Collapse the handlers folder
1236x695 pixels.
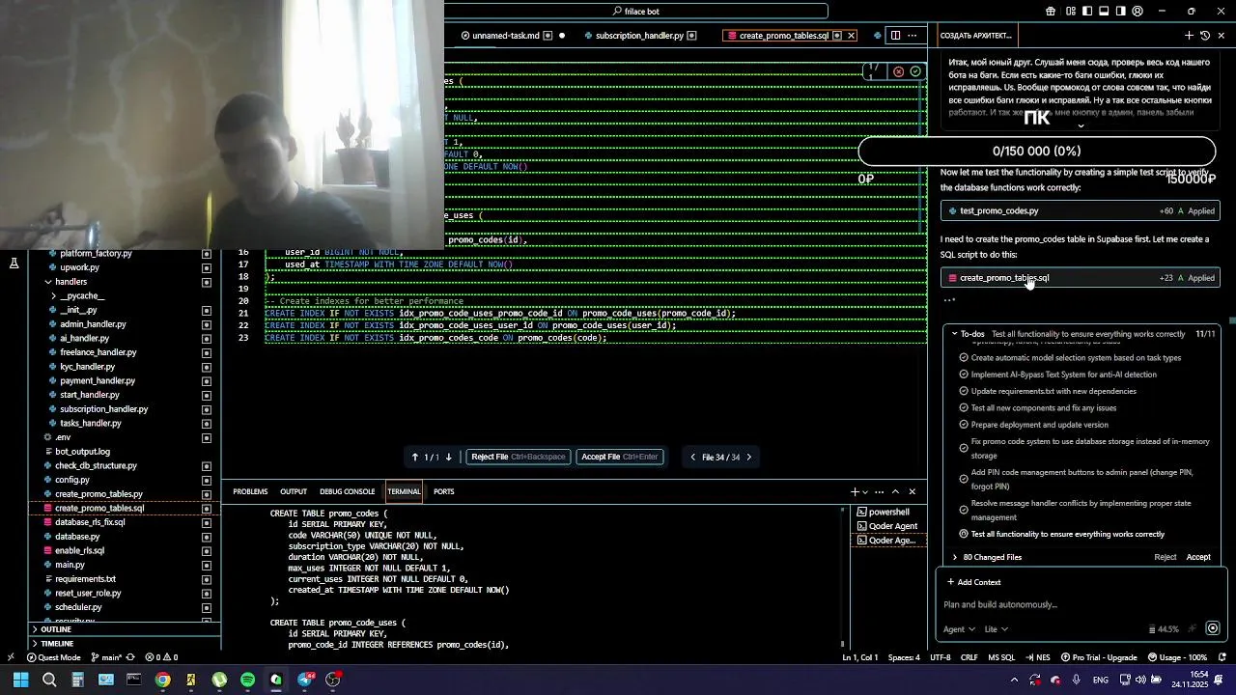tap(48, 282)
